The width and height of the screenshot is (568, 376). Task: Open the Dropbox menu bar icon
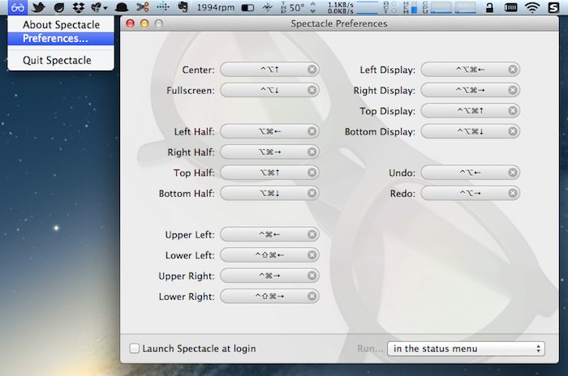point(78,6)
